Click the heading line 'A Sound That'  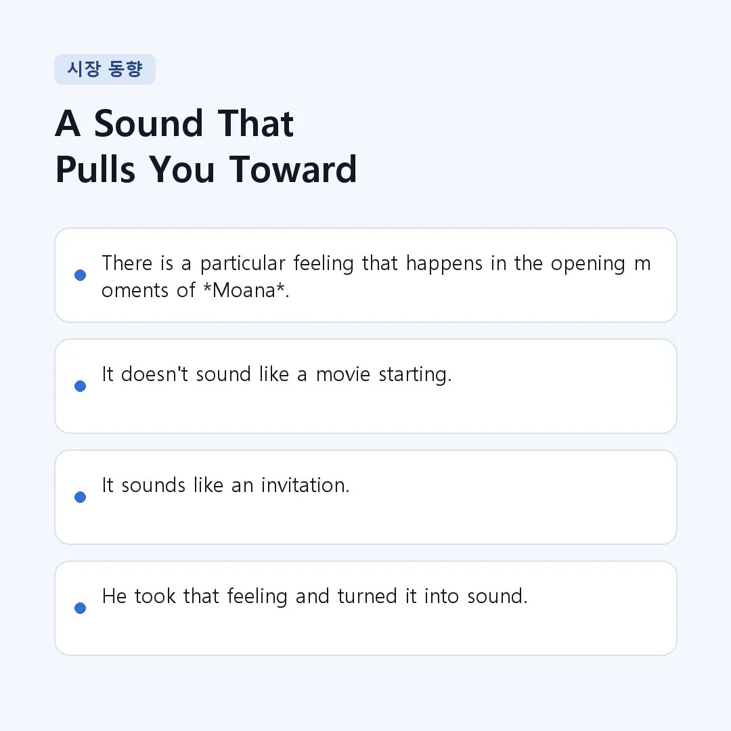[175, 124]
